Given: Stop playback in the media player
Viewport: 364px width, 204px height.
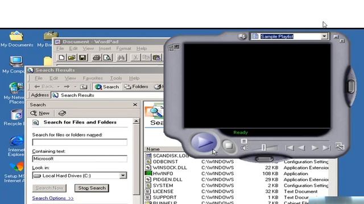Looking at the screenshot, I should click(228, 146).
